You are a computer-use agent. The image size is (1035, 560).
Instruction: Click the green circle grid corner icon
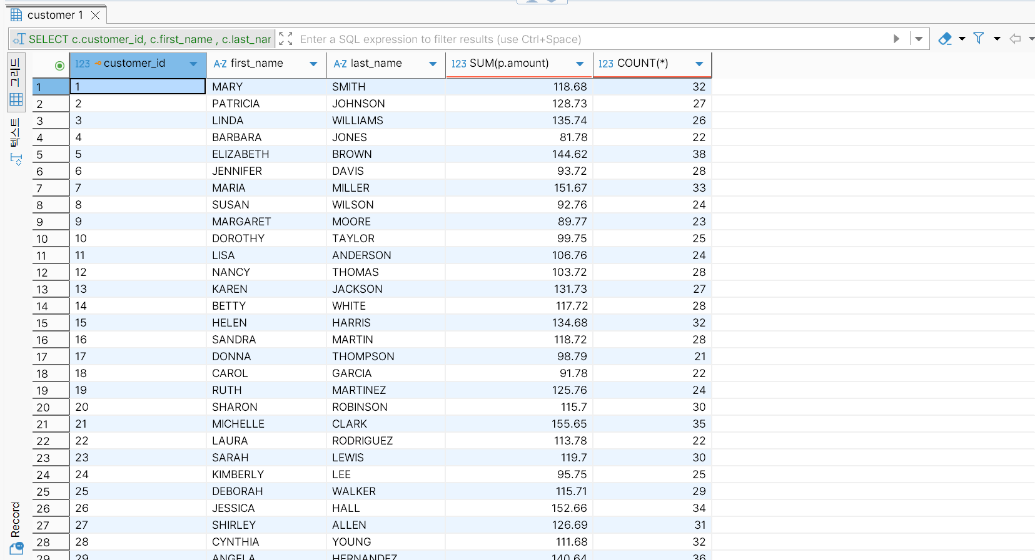click(59, 66)
